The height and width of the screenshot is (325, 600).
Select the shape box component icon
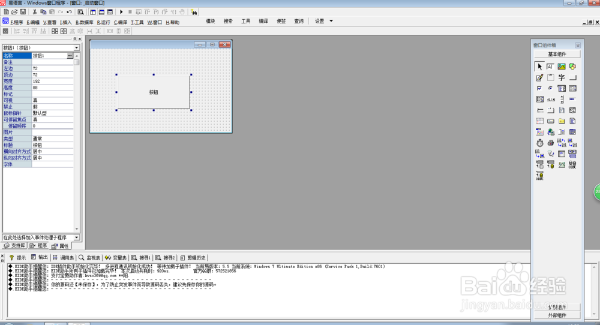tap(572, 67)
